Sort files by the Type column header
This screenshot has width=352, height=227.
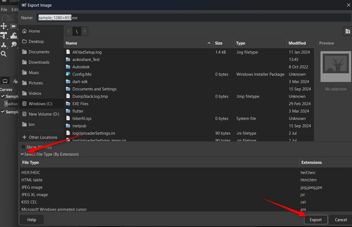point(260,43)
